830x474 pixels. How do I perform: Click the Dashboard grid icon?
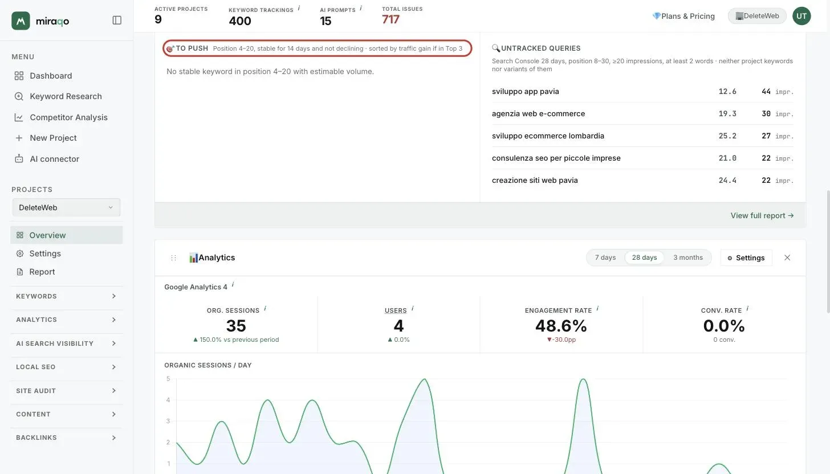[19, 76]
